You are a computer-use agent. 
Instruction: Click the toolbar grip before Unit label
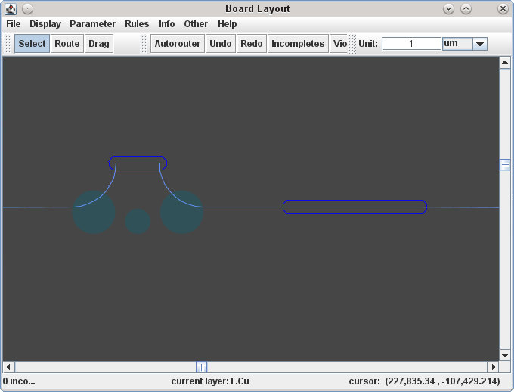tap(352, 44)
